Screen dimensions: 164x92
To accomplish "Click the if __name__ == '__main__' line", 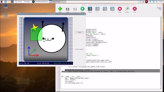I will pyautogui.click(x=73, y=76).
